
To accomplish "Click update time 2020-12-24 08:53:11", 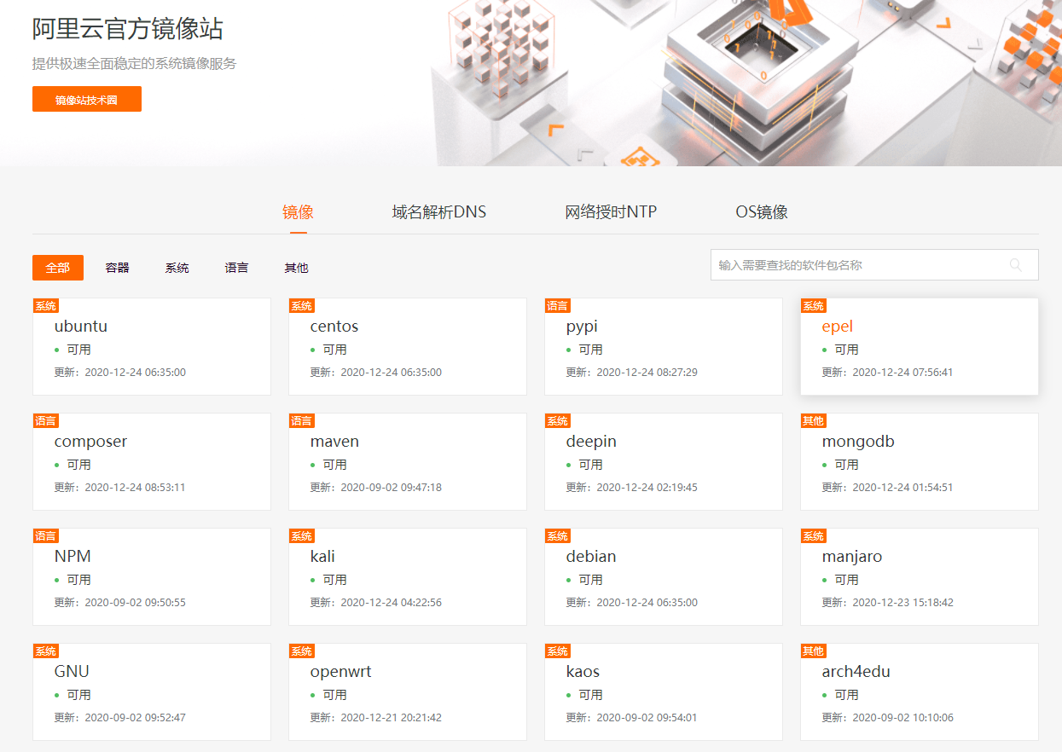I will click(136, 488).
